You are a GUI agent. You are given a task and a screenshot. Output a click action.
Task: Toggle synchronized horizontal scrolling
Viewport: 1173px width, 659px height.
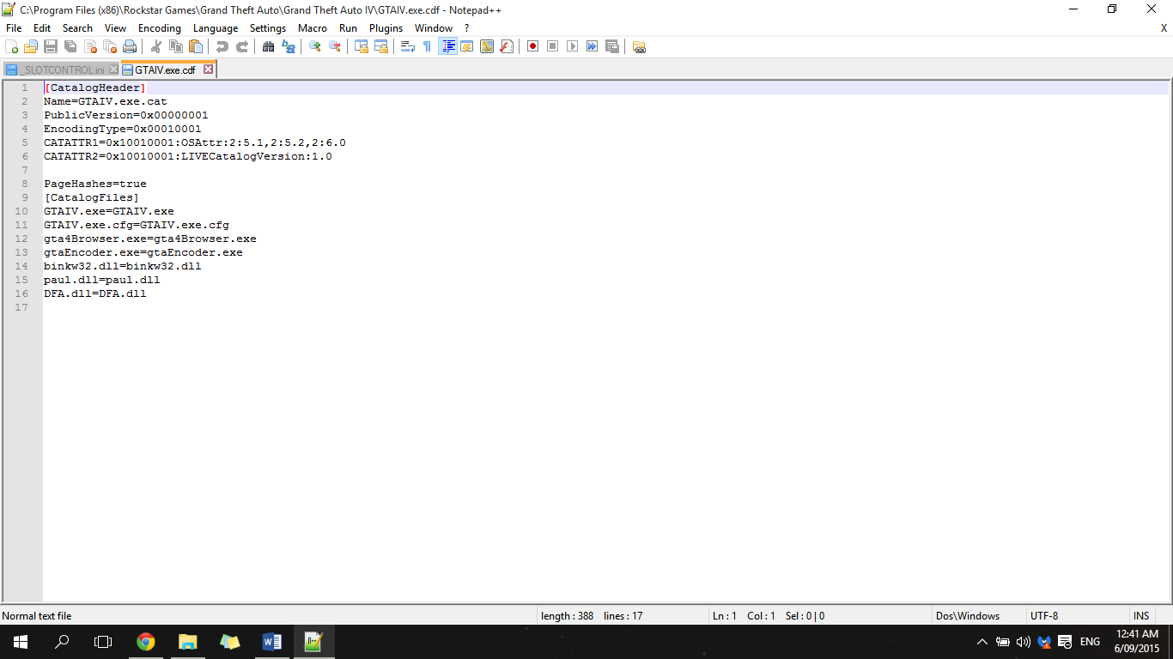(x=381, y=46)
